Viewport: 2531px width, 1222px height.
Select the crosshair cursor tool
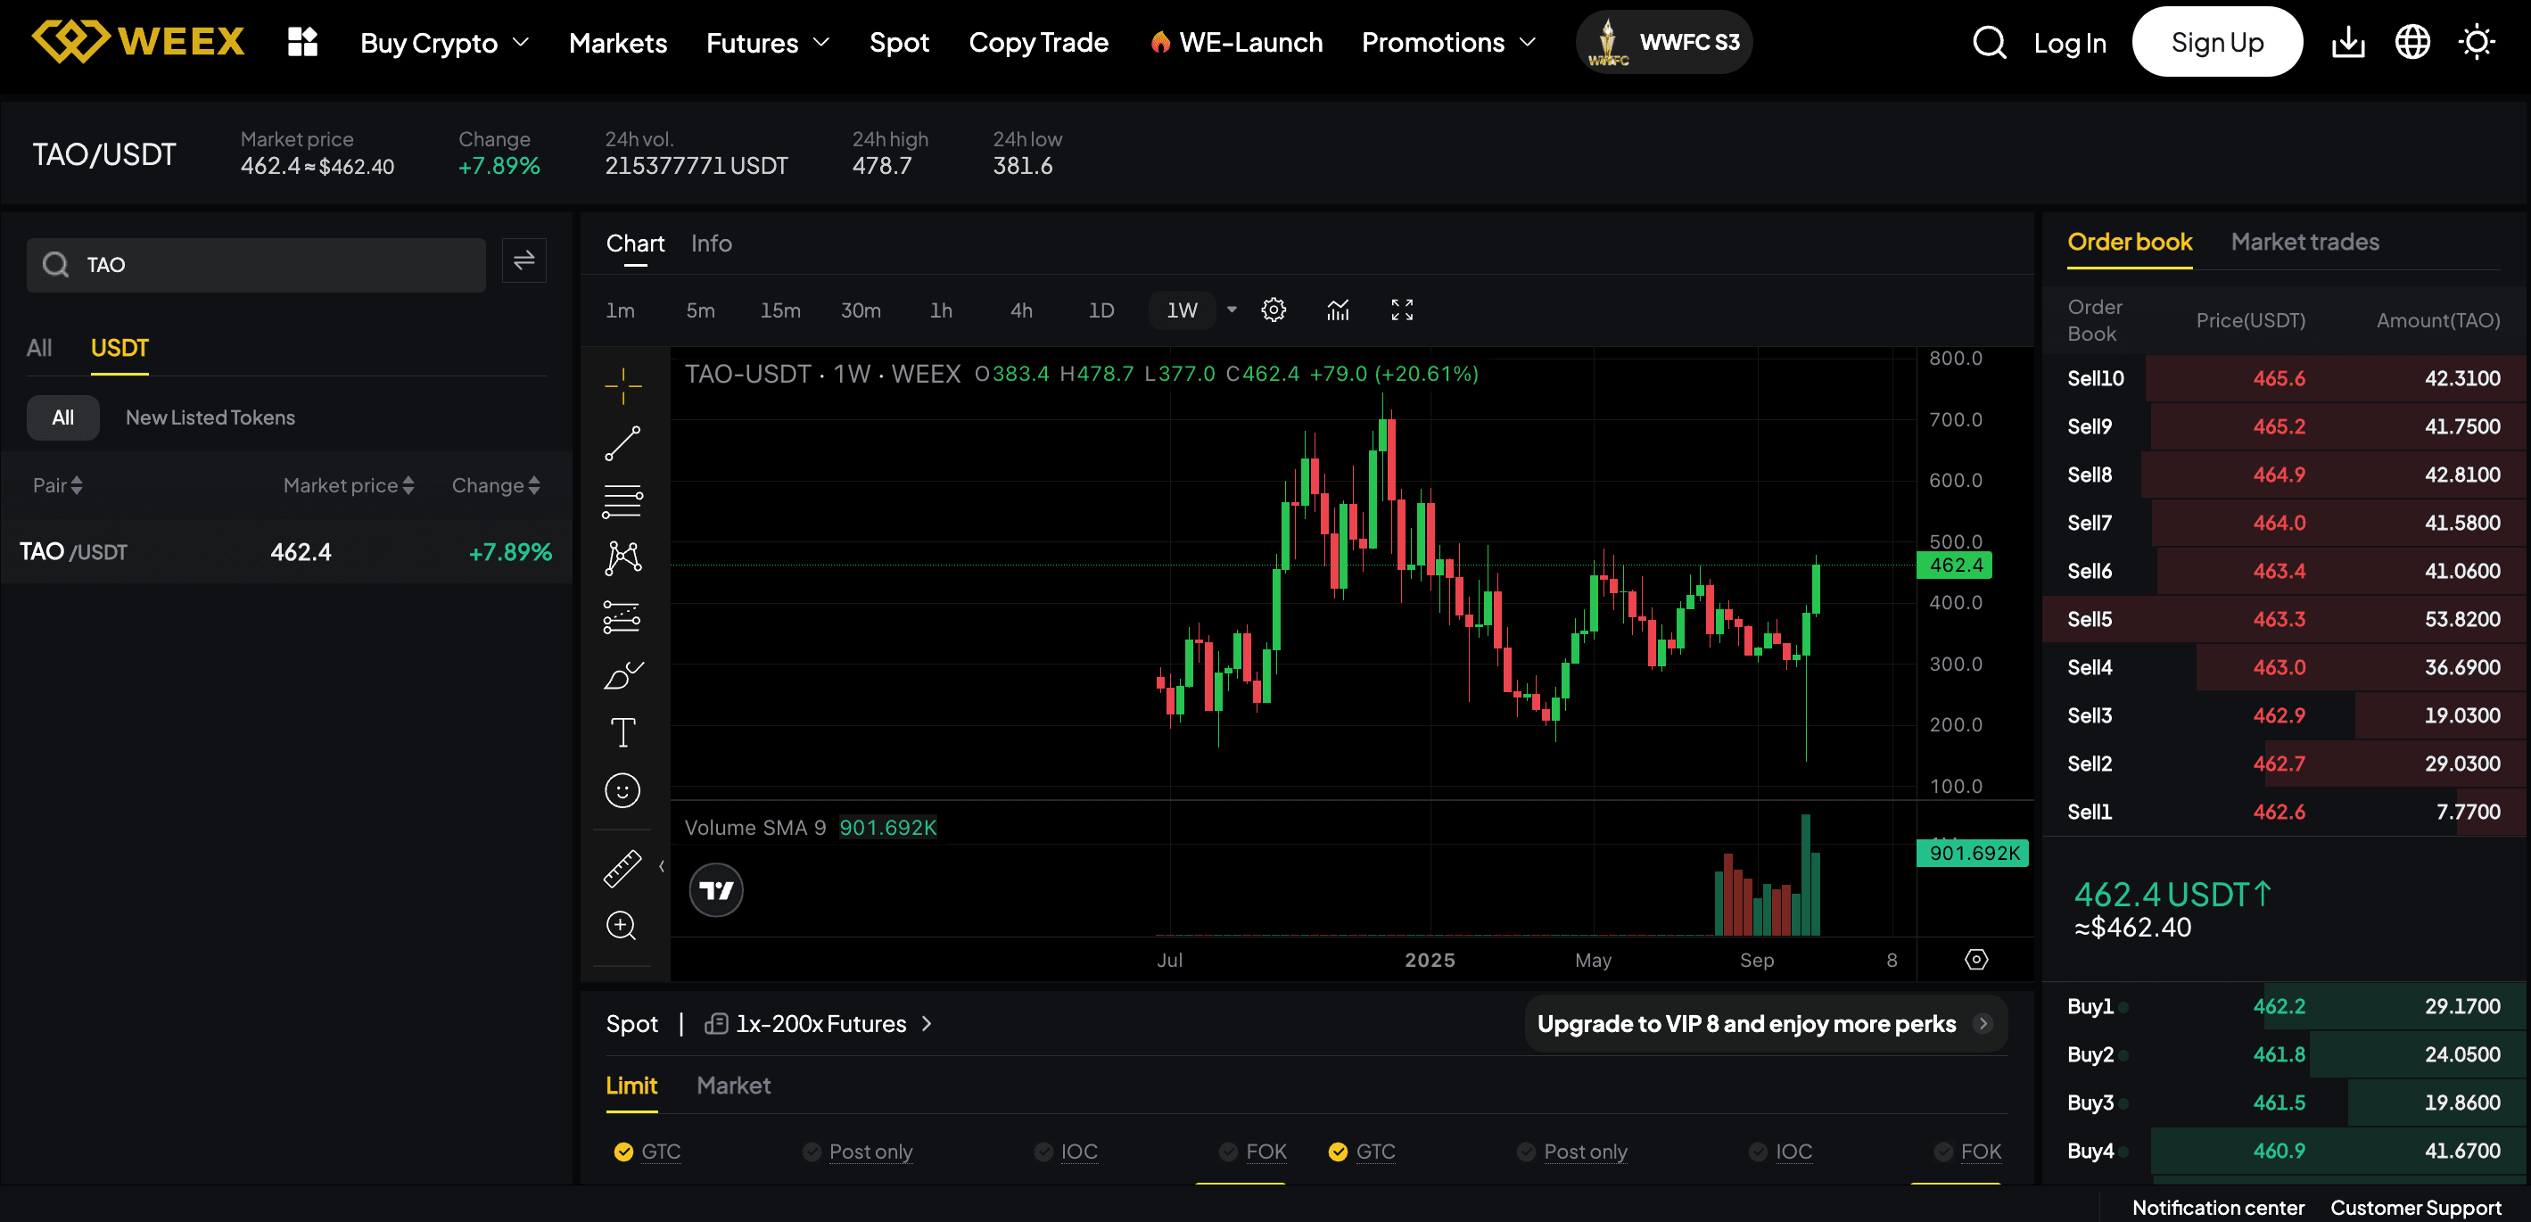pyautogui.click(x=622, y=386)
